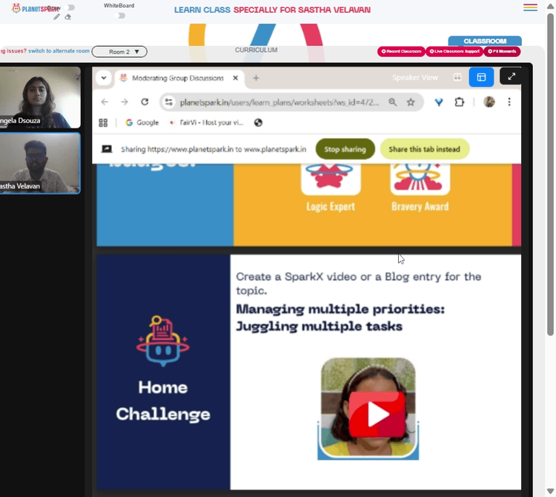The width and height of the screenshot is (556, 497).
Task: Reload the shared page
Action: [x=145, y=102]
